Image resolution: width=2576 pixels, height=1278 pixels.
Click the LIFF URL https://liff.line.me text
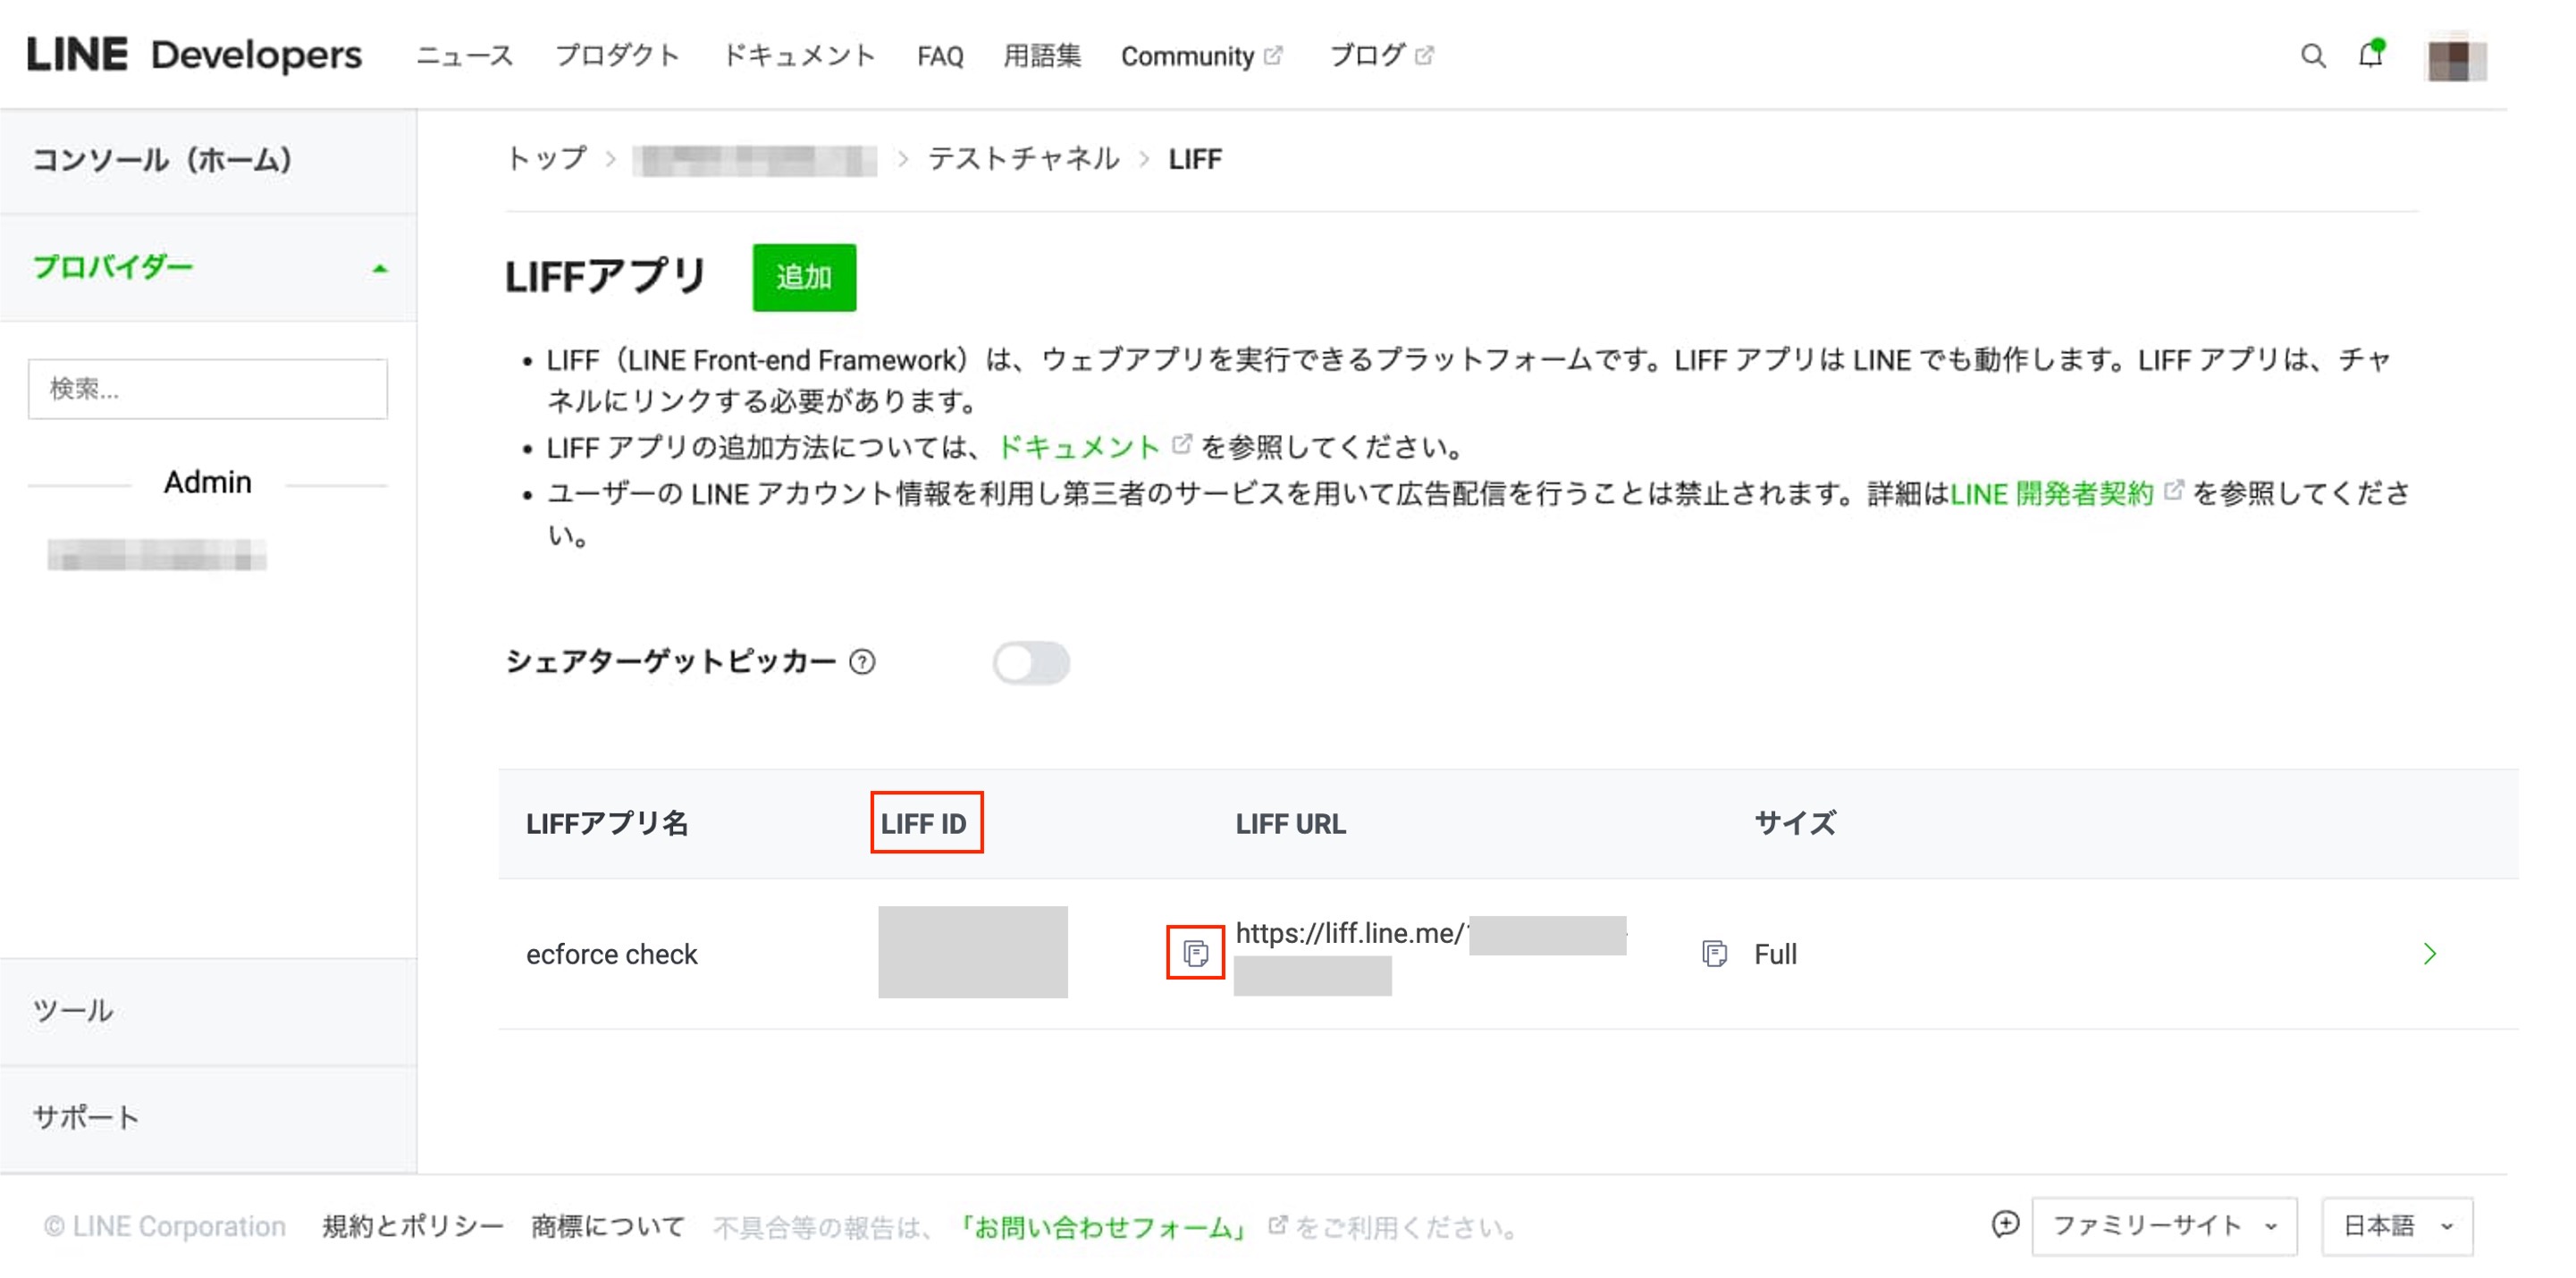(1349, 933)
